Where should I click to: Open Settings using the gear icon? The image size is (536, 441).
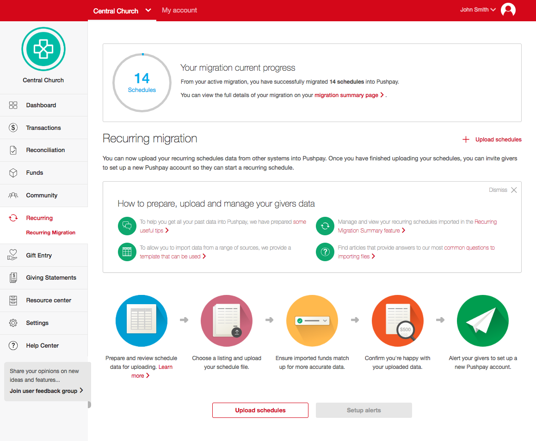pyautogui.click(x=13, y=323)
